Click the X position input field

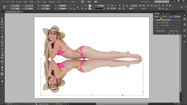click(15, 6)
